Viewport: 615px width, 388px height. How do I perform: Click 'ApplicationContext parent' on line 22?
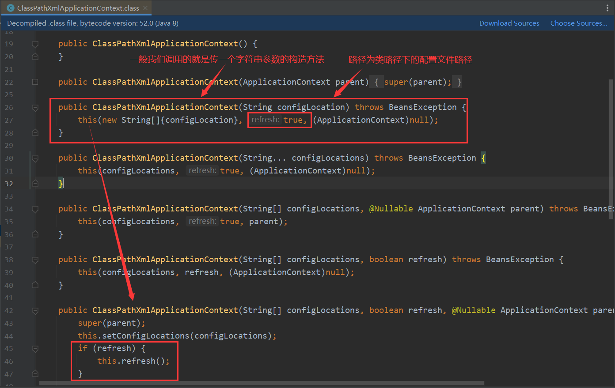(304, 82)
